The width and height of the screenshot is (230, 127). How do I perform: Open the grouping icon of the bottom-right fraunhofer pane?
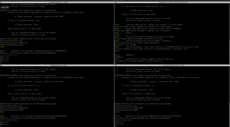116,65
